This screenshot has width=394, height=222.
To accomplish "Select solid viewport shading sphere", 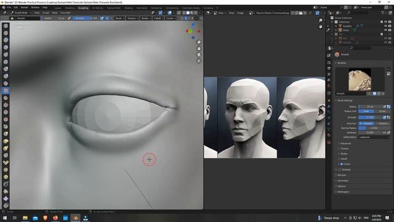I will (188, 12).
